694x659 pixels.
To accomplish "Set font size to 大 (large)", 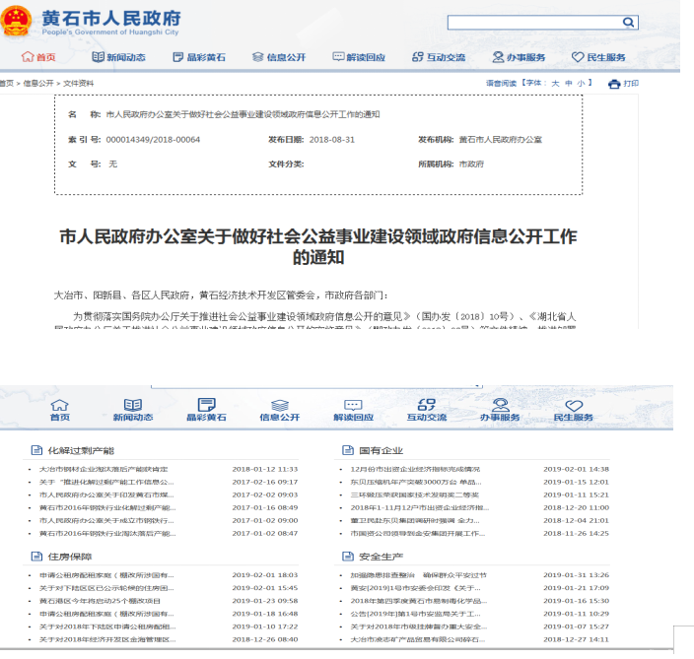I will pyautogui.click(x=554, y=84).
